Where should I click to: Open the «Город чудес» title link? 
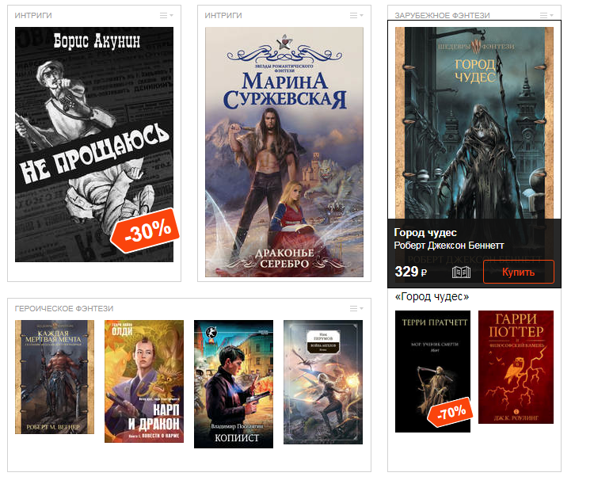point(432,296)
